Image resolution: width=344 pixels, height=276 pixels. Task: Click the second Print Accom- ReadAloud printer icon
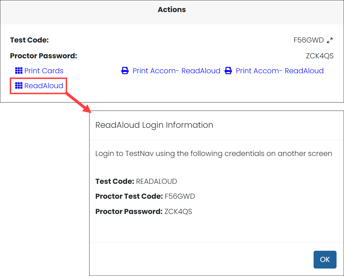(228, 71)
